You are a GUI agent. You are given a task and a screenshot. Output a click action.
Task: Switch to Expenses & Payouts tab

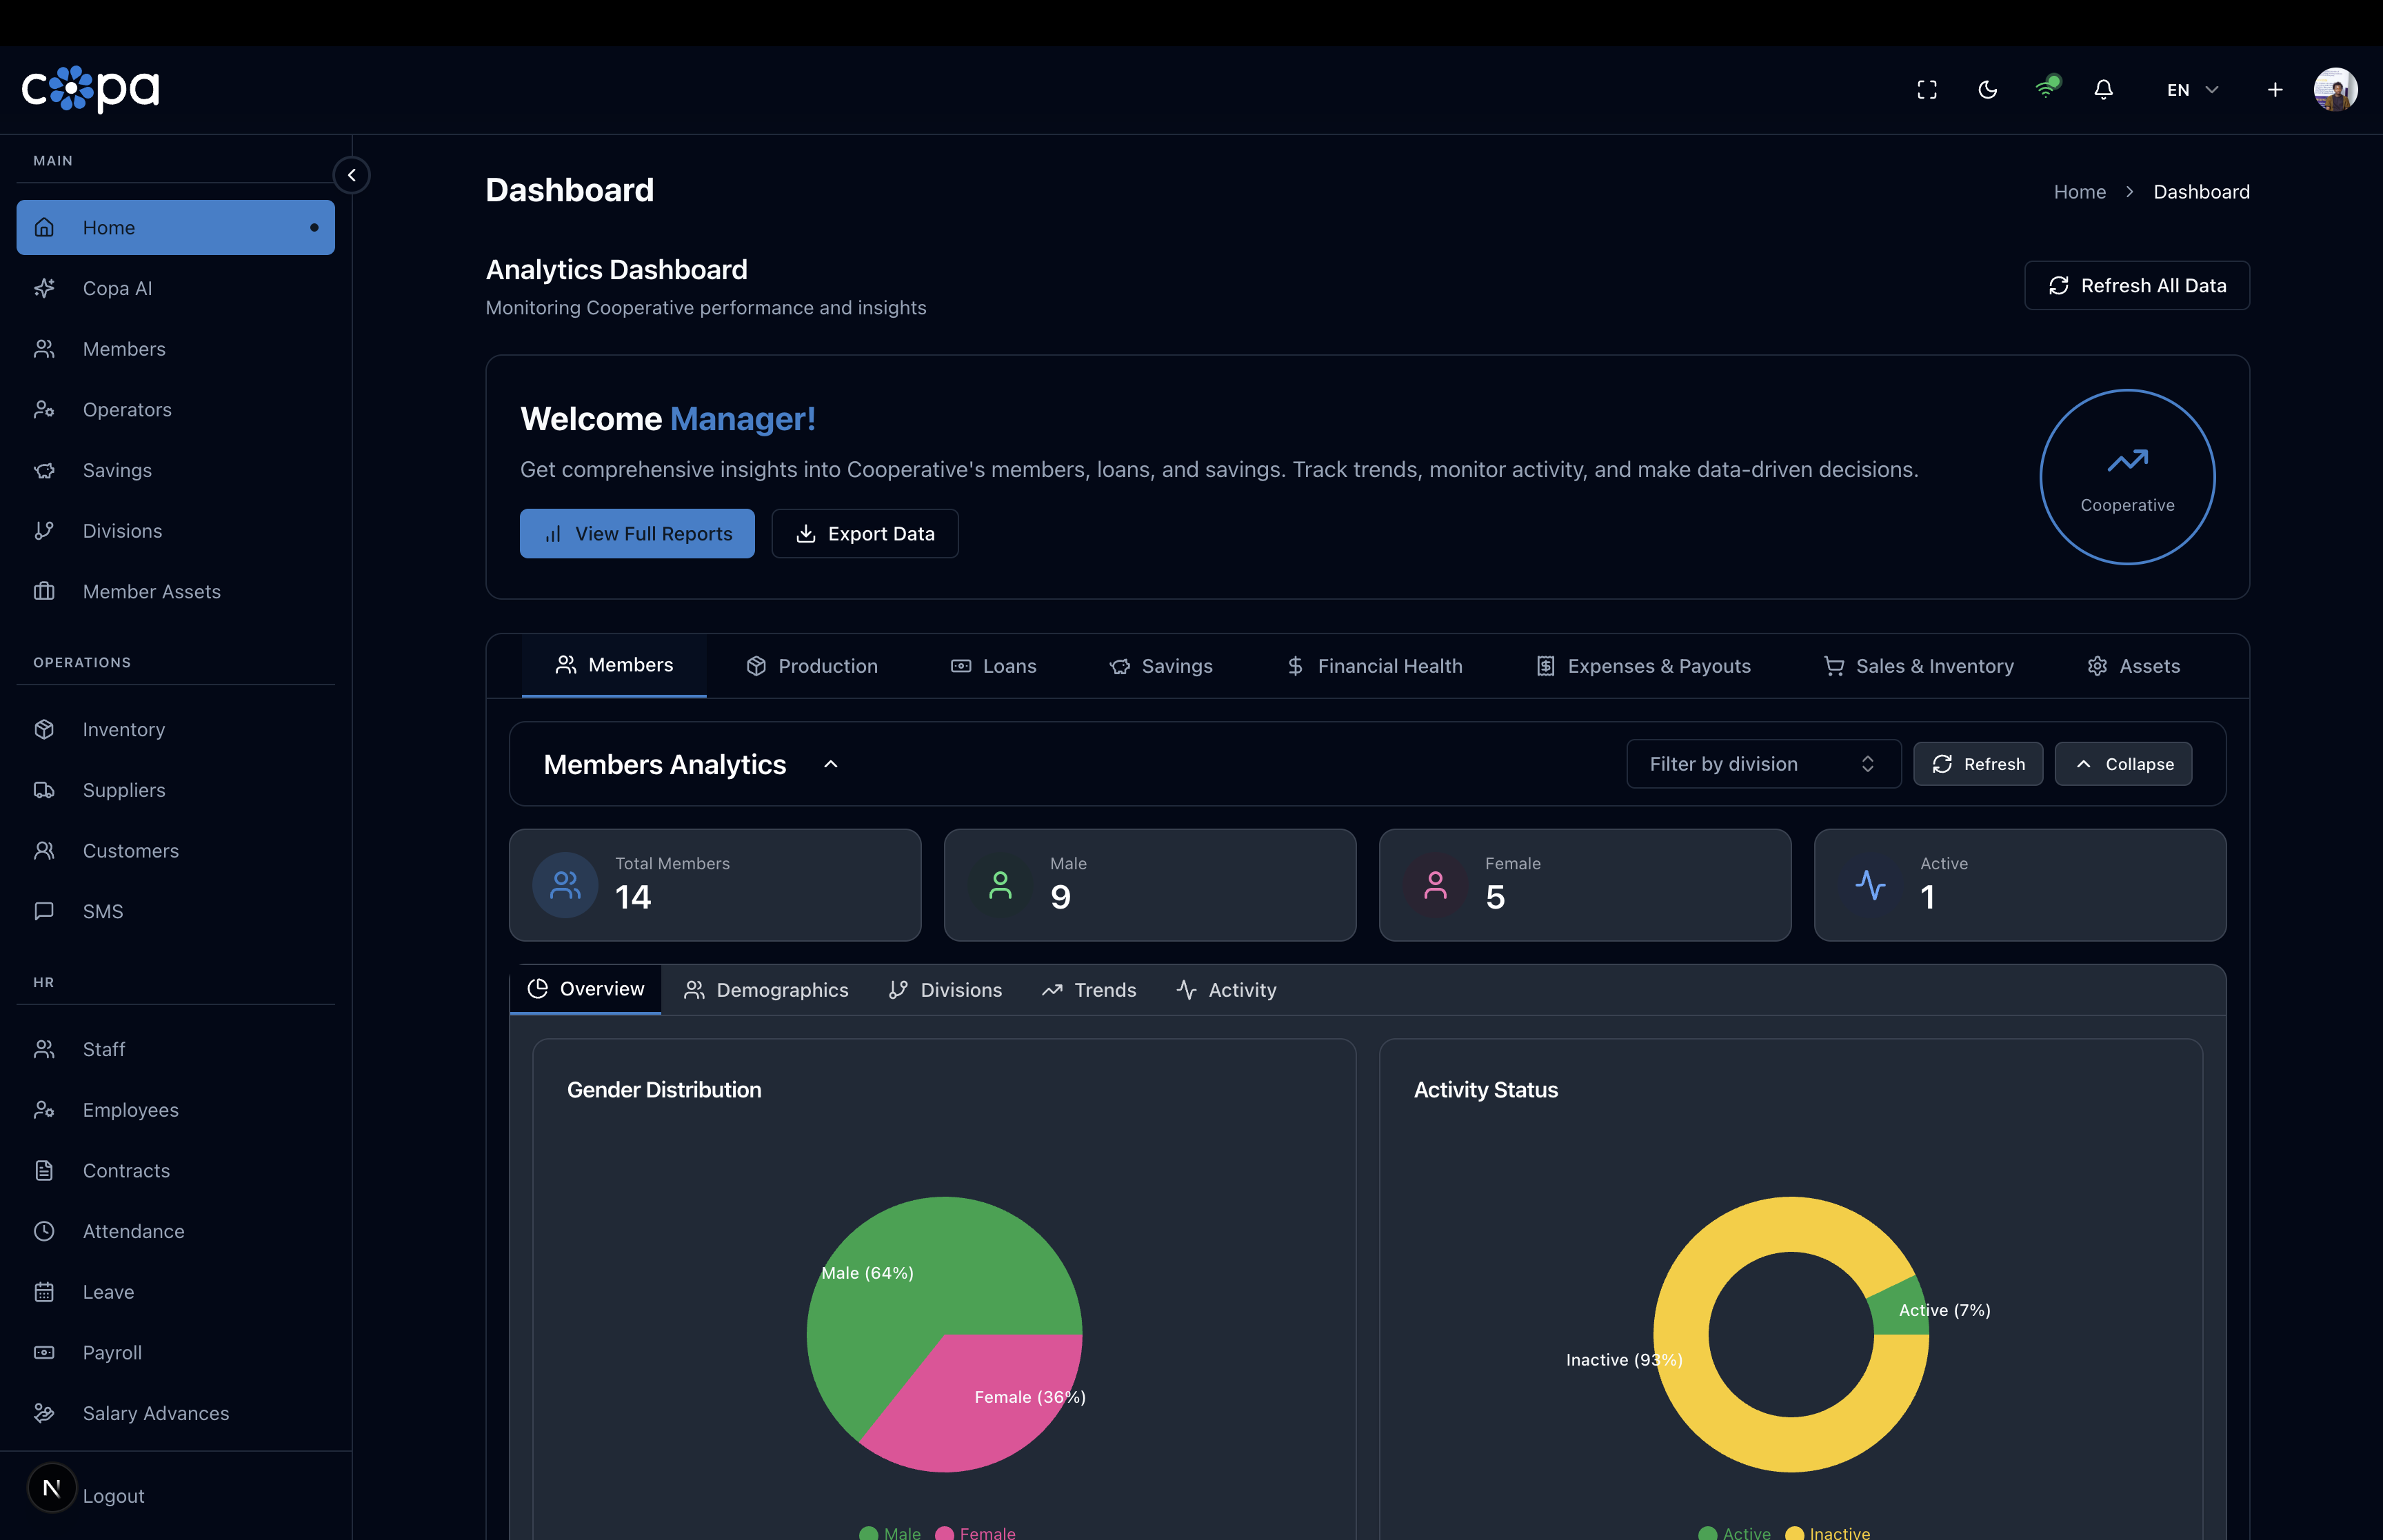click(x=1644, y=666)
